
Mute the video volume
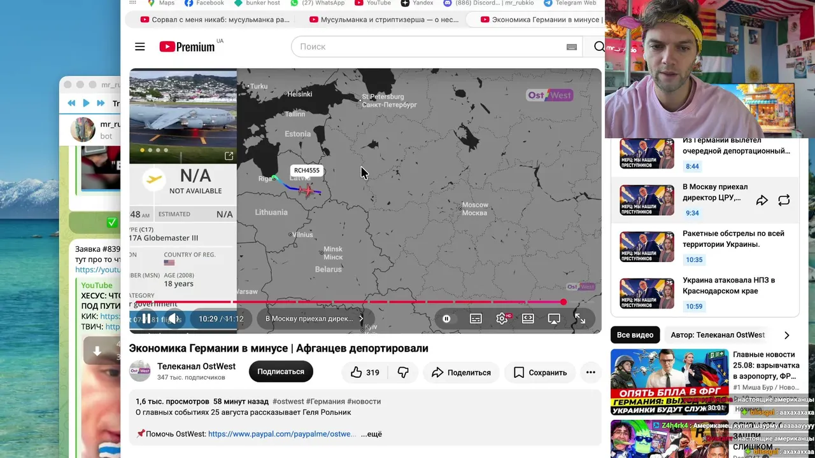173,319
